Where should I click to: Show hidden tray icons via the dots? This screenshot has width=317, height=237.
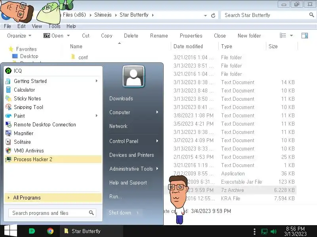(254, 231)
